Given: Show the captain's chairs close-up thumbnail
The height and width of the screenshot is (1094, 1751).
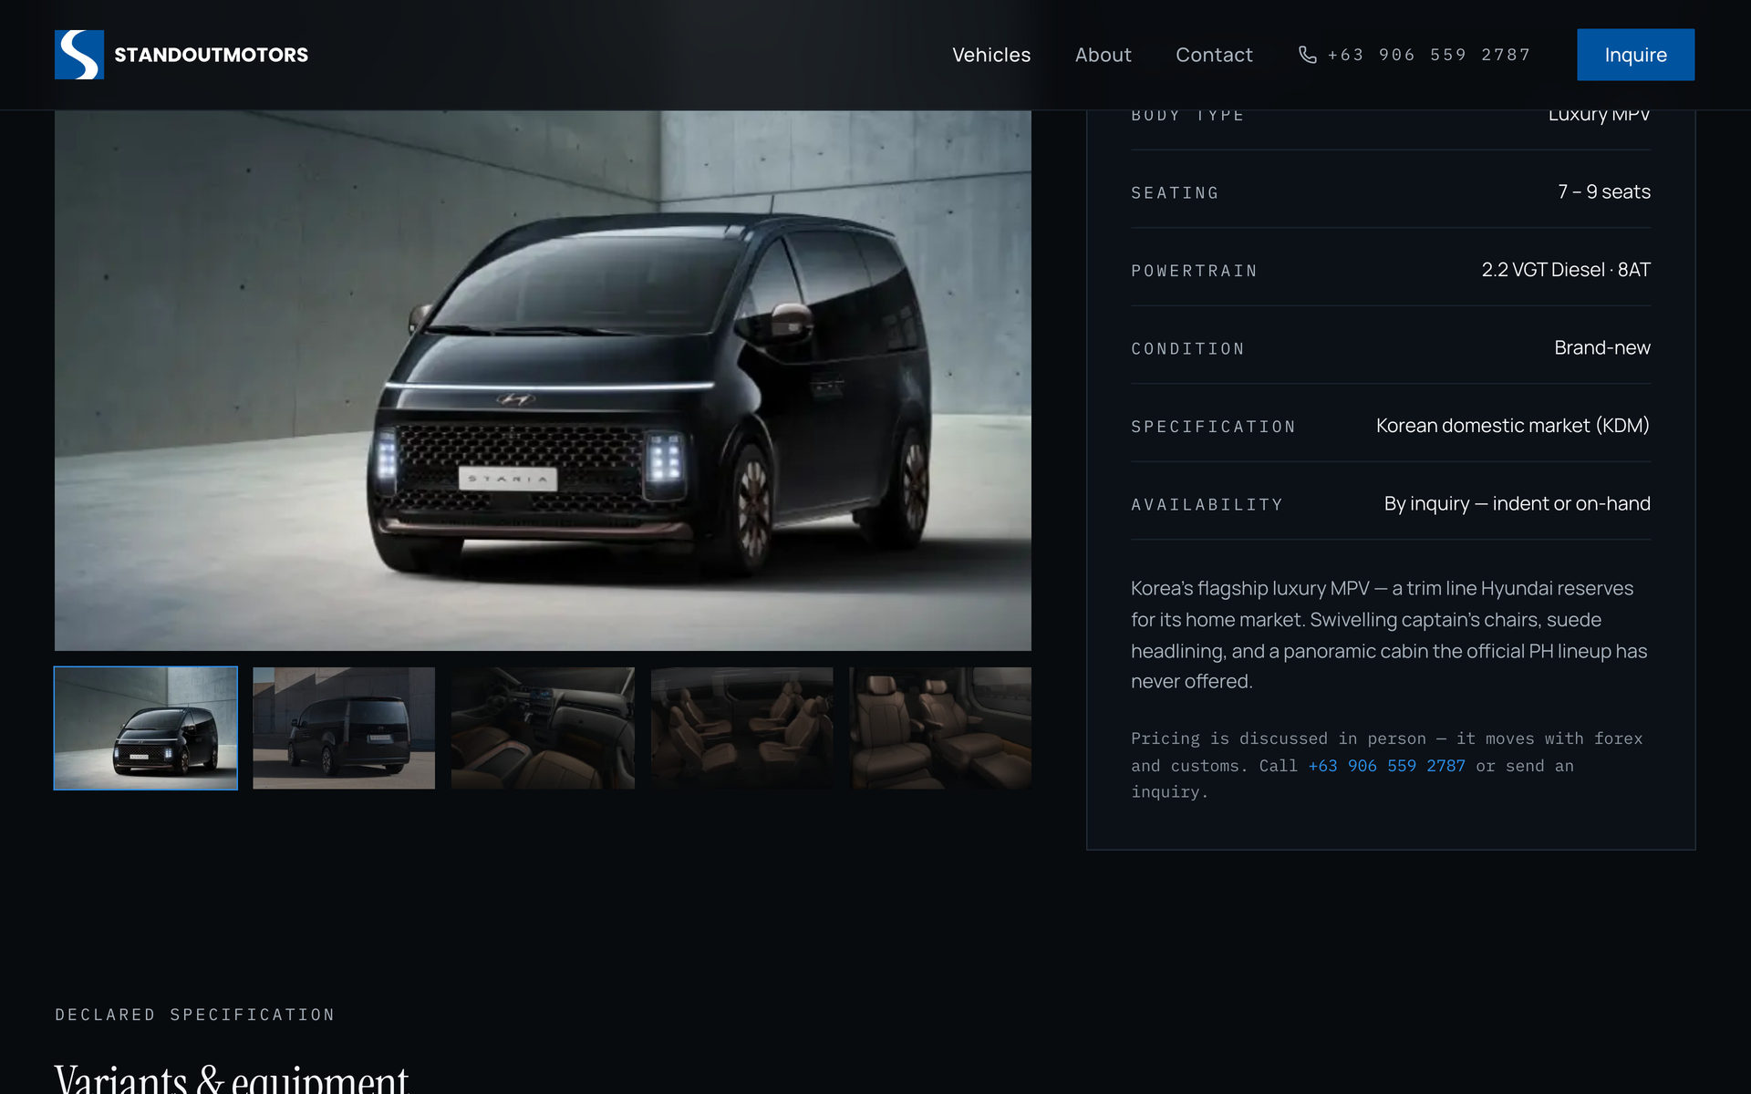Looking at the screenshot, I should pyautogui.click(x=940, y=728).
